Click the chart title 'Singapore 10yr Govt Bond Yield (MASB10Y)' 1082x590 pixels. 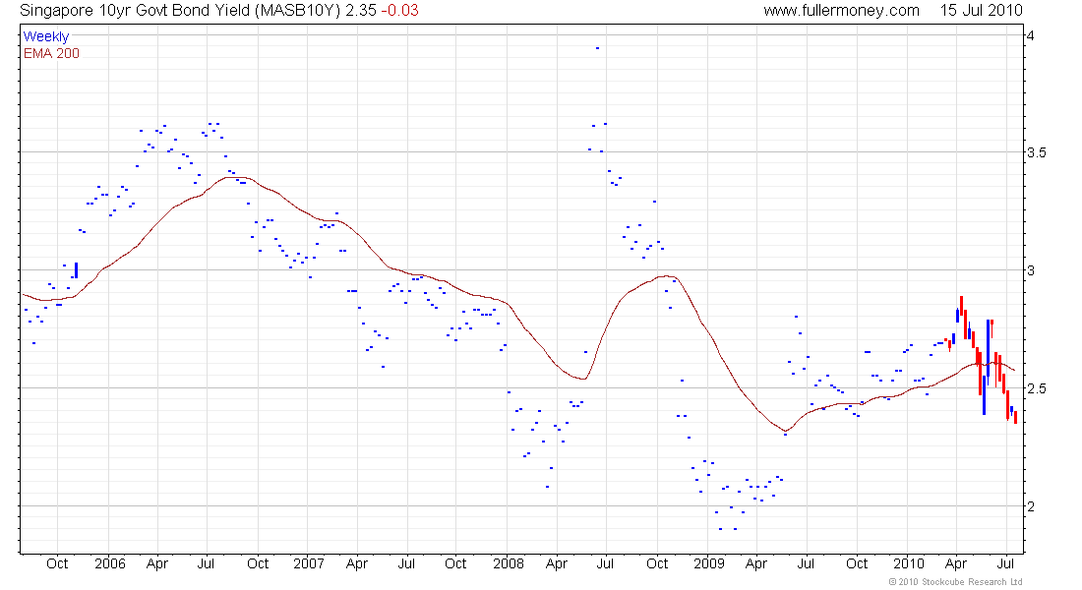pos(179,11)
